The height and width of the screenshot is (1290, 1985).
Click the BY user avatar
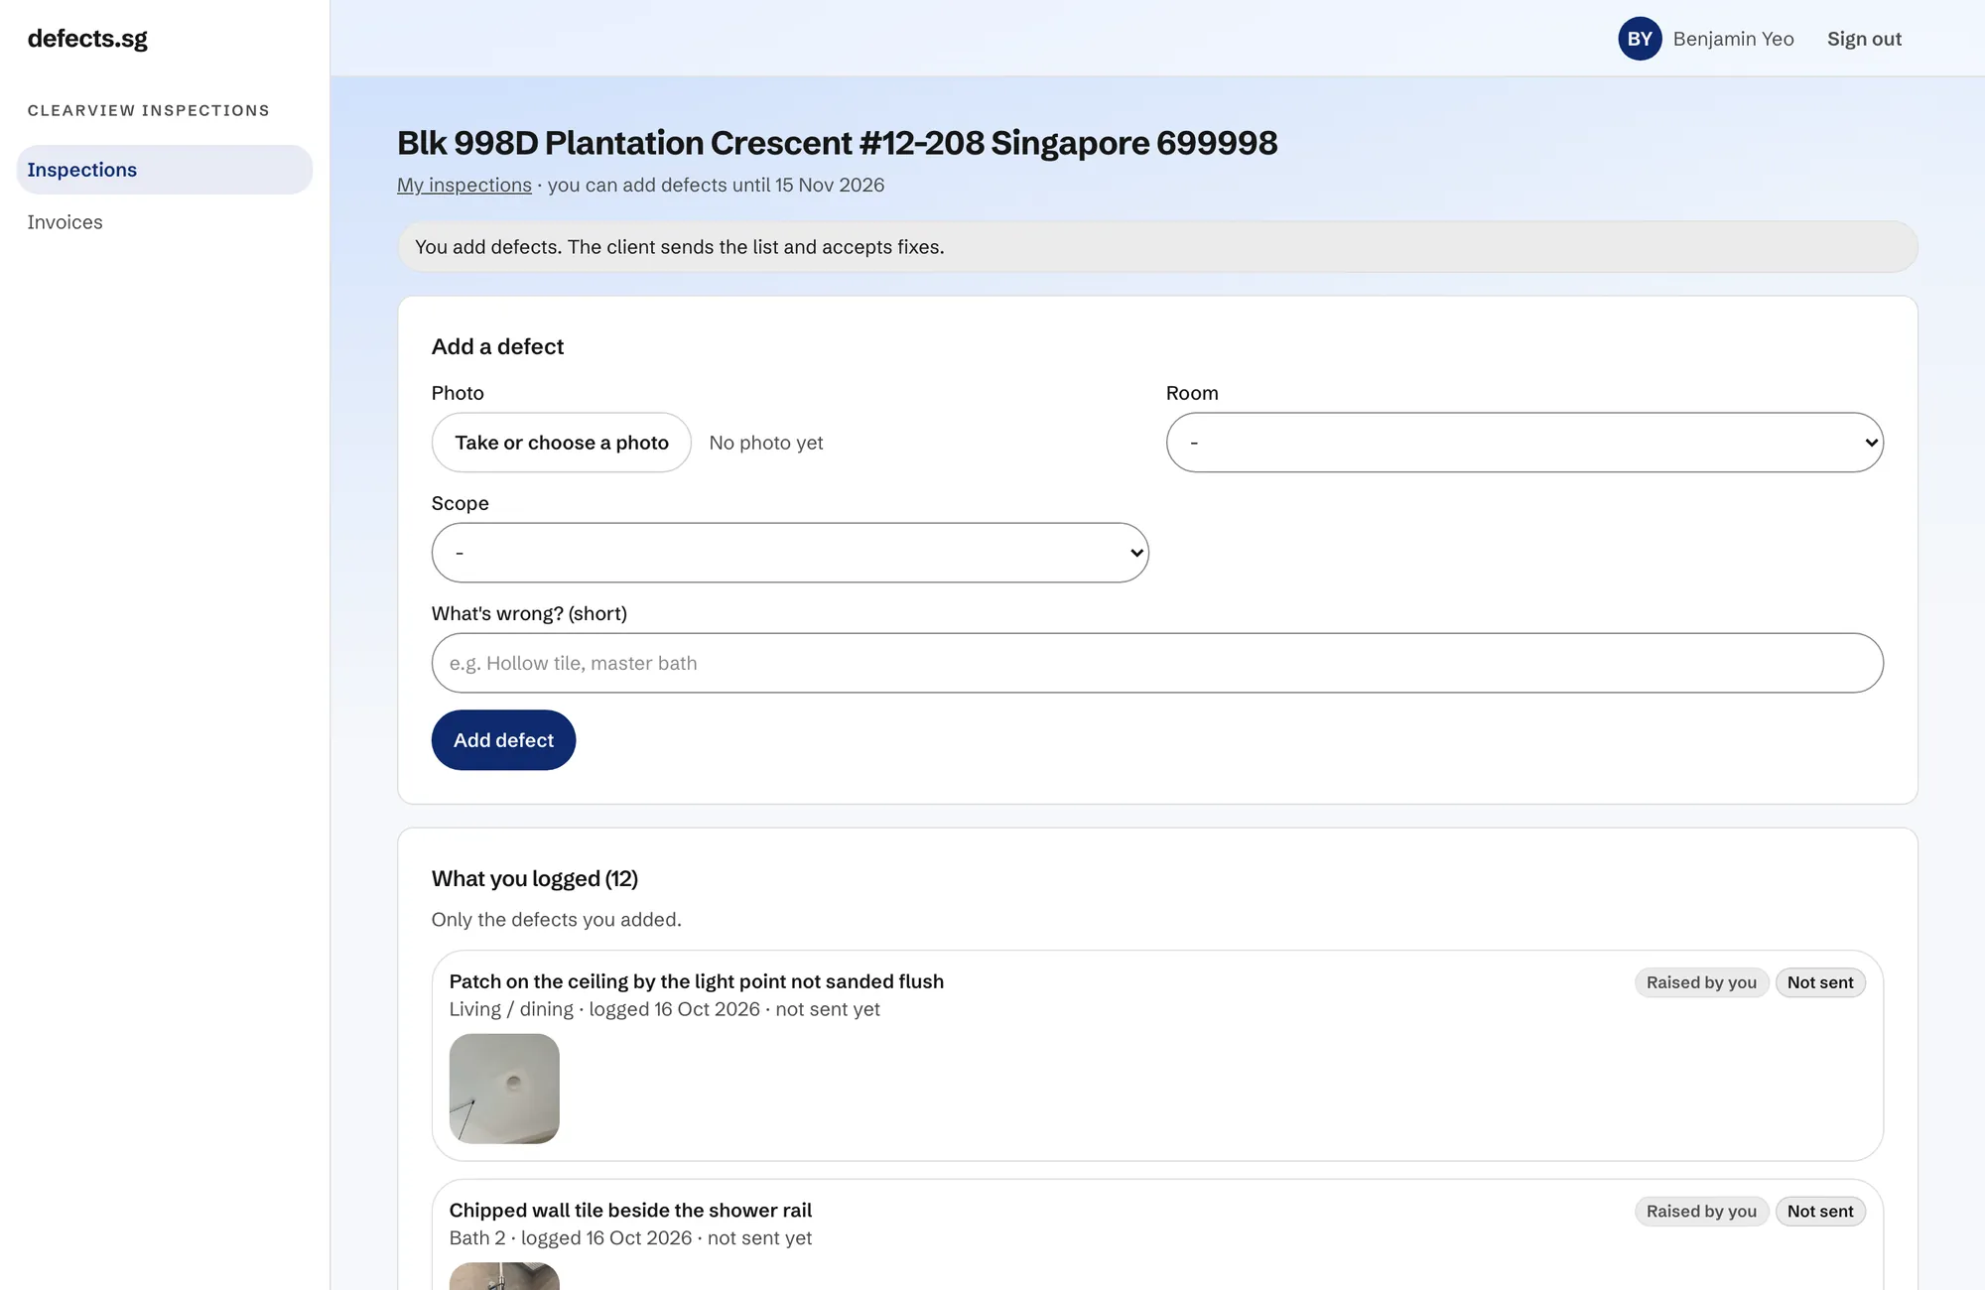click(x=1640, y=39)
